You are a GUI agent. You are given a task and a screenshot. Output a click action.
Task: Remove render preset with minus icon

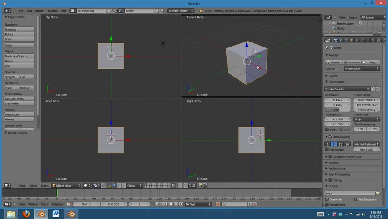(377, 89)
